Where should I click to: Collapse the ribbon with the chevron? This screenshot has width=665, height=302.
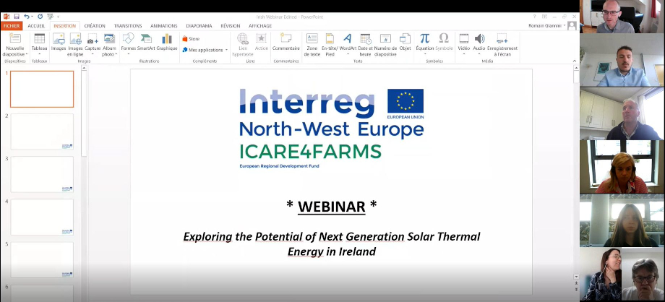[x=575, y=61]
